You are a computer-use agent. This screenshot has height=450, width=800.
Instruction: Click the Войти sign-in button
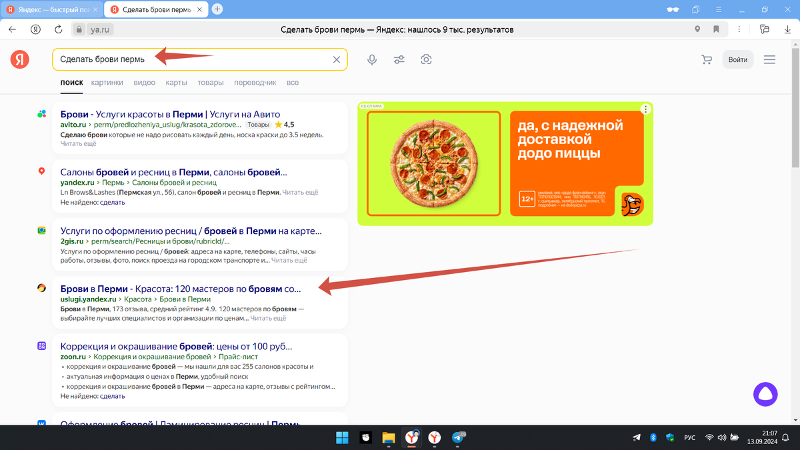(x=738, y=59)
